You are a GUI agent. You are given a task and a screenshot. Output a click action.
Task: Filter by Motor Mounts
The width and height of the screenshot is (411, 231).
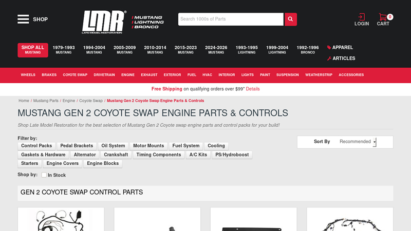(x=148, y=146)
